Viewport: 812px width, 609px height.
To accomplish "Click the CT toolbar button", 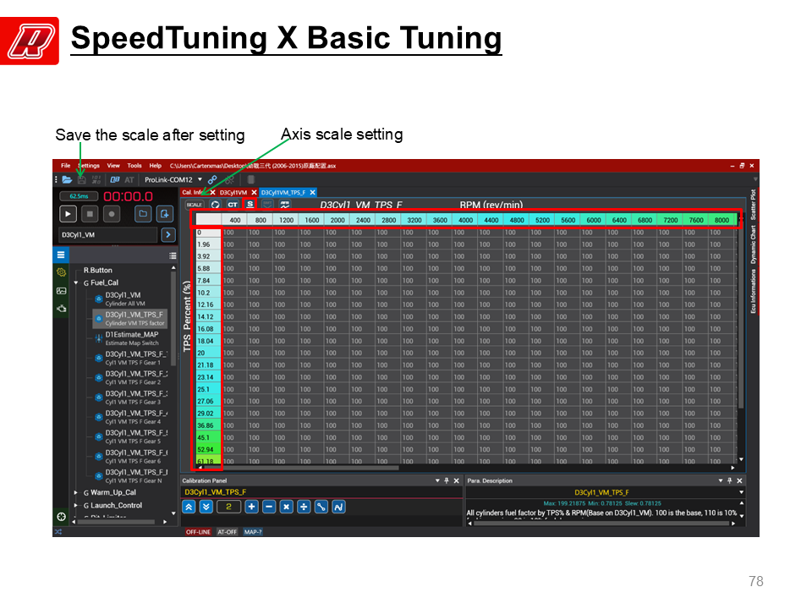I will (233, 205).
